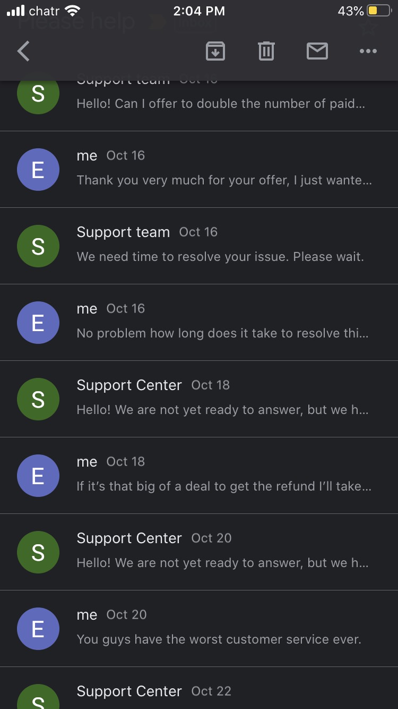Screen dimensions: 398x709
Task: Tap the 2:04 PM clock in the status bar
Action: (x=199, y=11)
